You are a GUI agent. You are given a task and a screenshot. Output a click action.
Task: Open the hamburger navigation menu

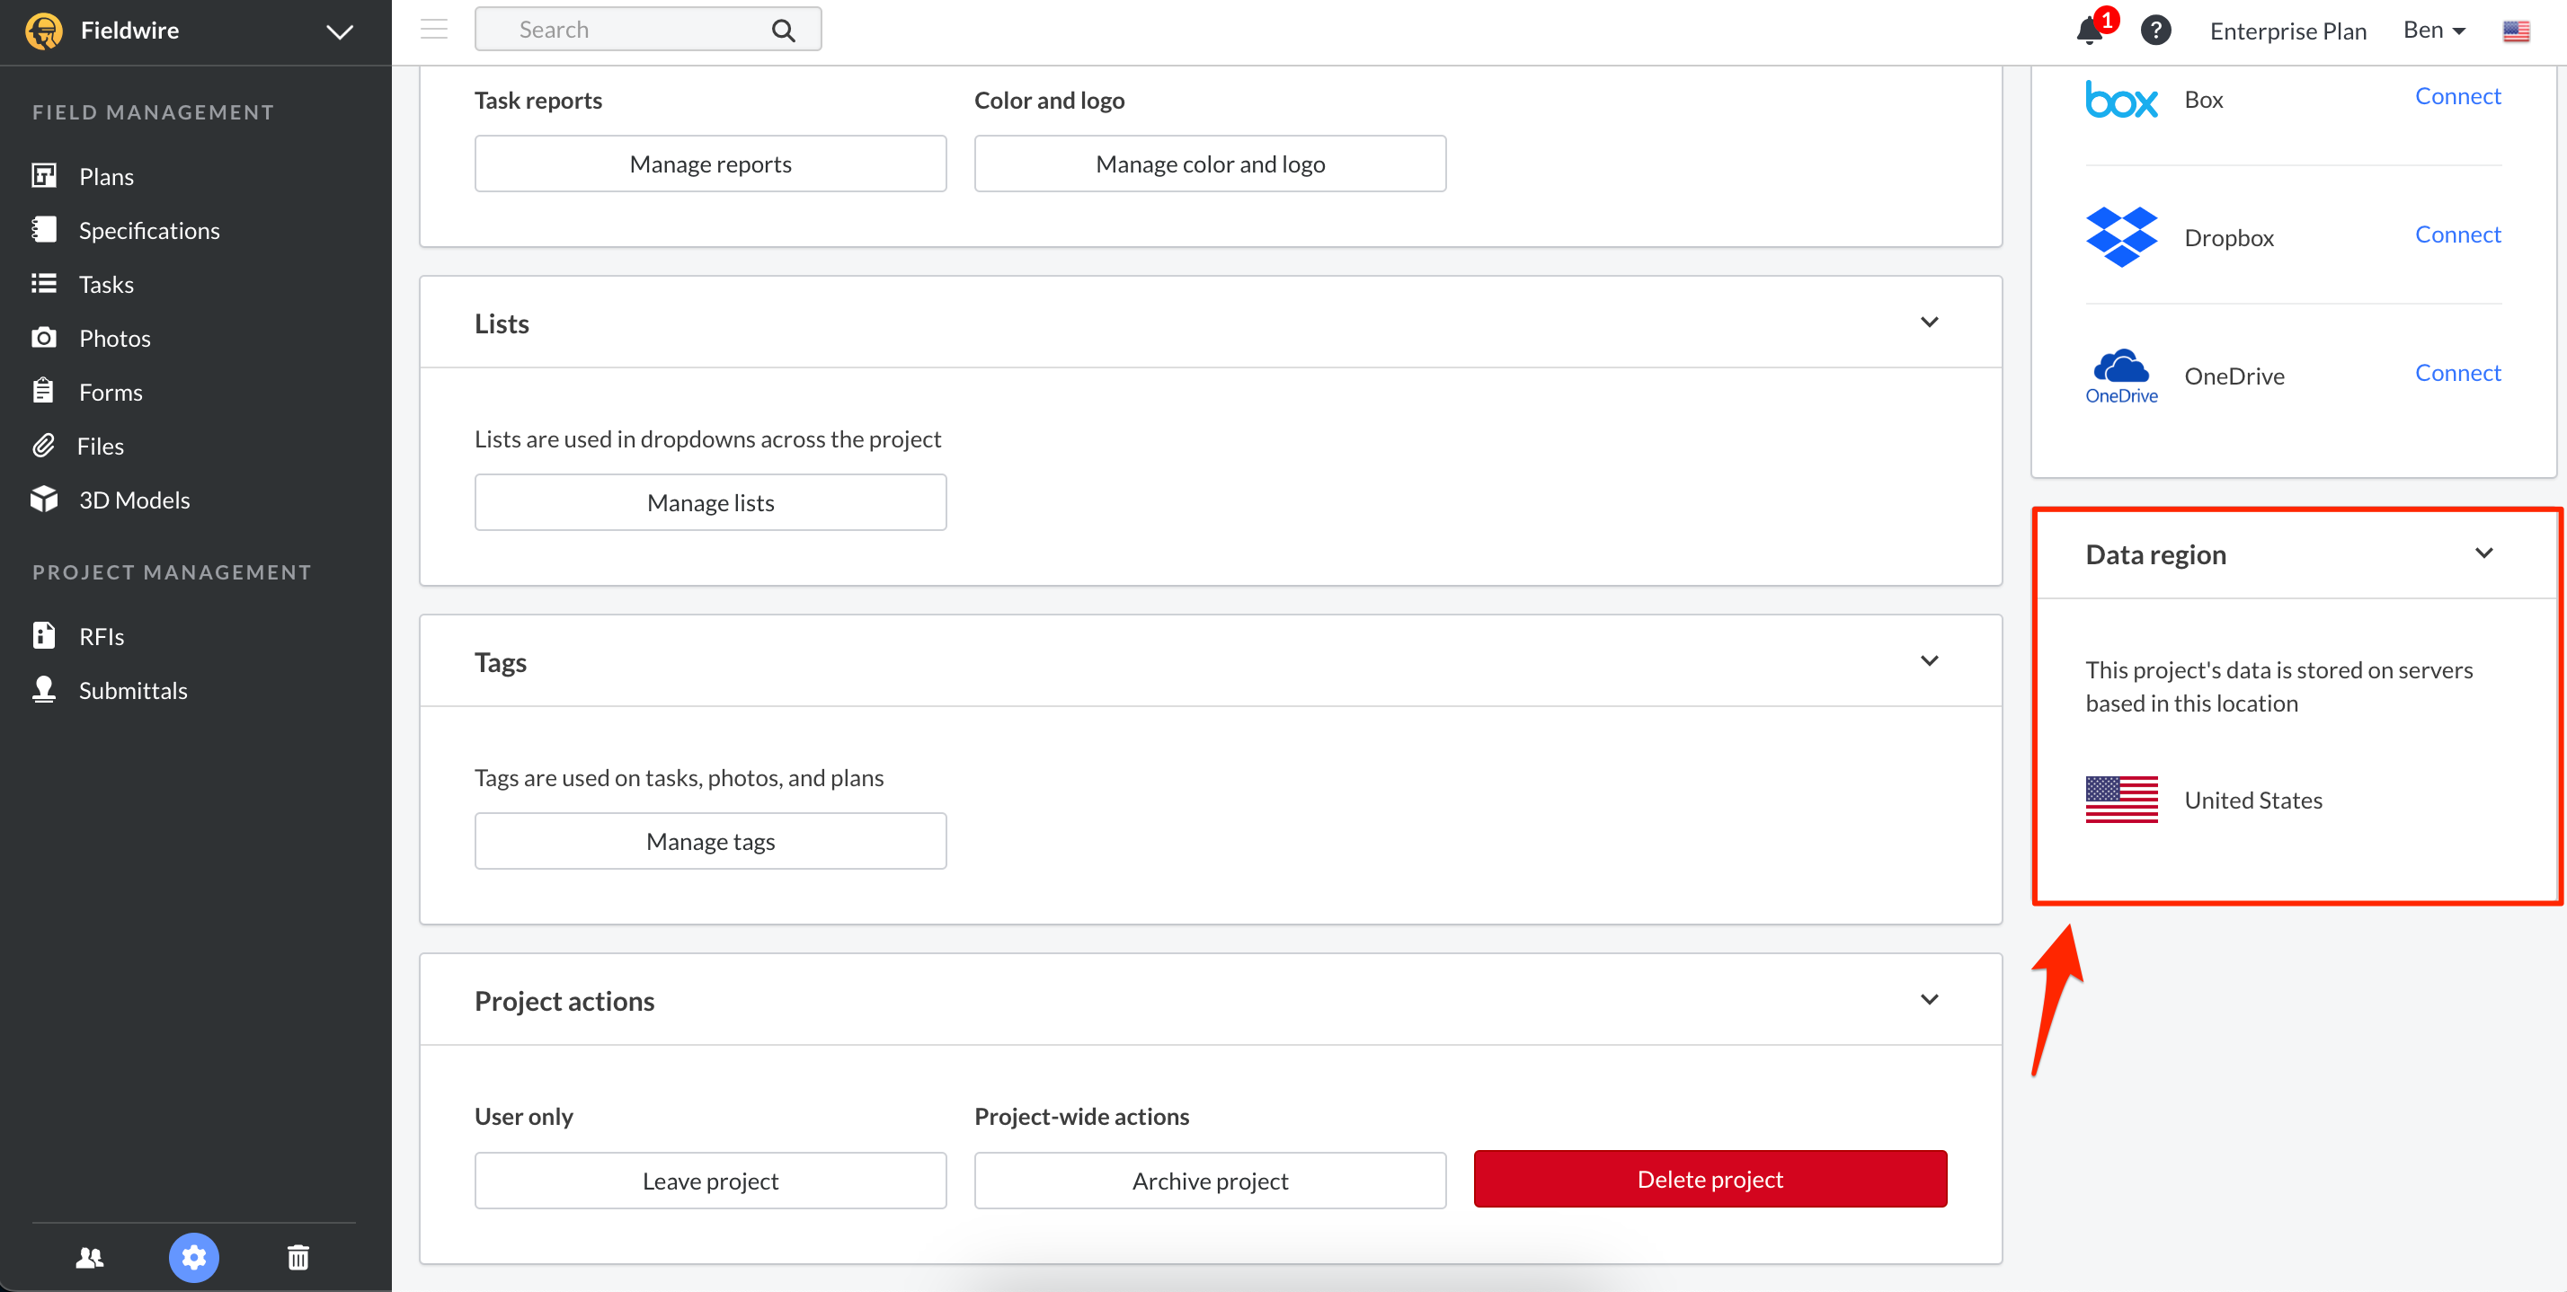(433, 29)
